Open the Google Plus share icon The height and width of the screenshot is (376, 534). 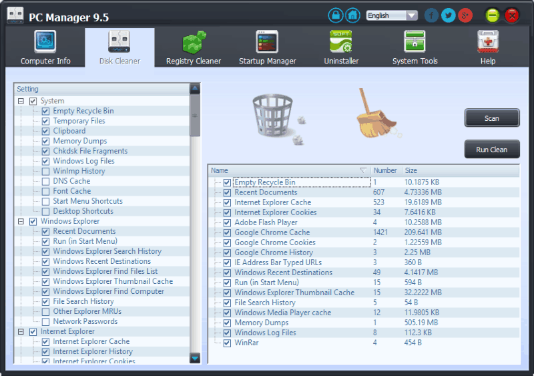click(465, 15)
